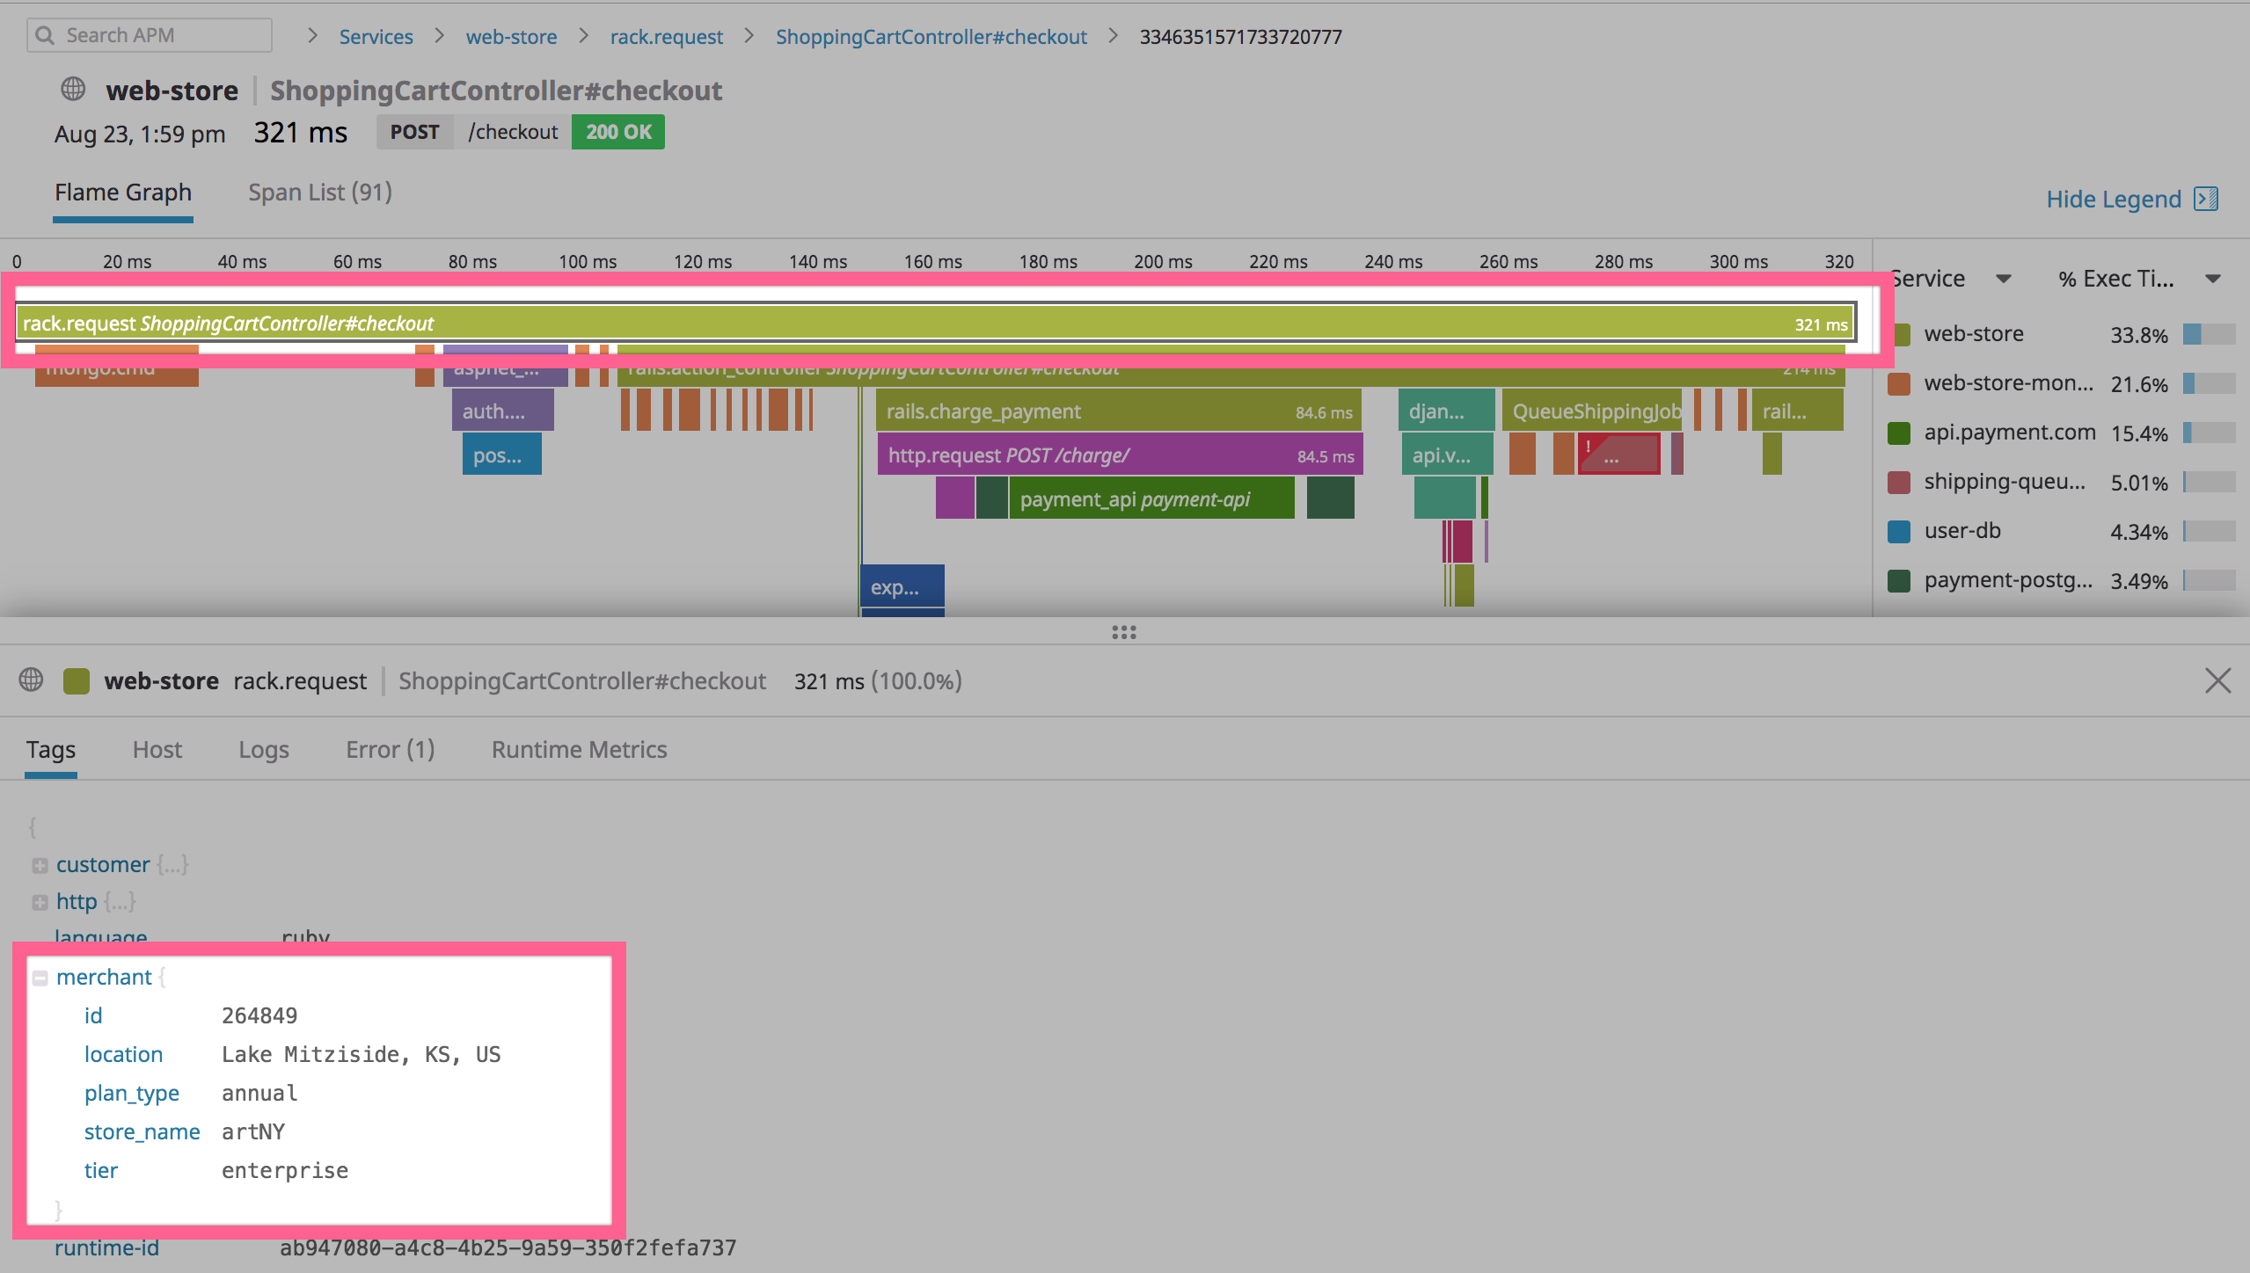This screenshot has width=2250, height=1273.
Task: Open the Error (1) tab
Action: [390, 749]
